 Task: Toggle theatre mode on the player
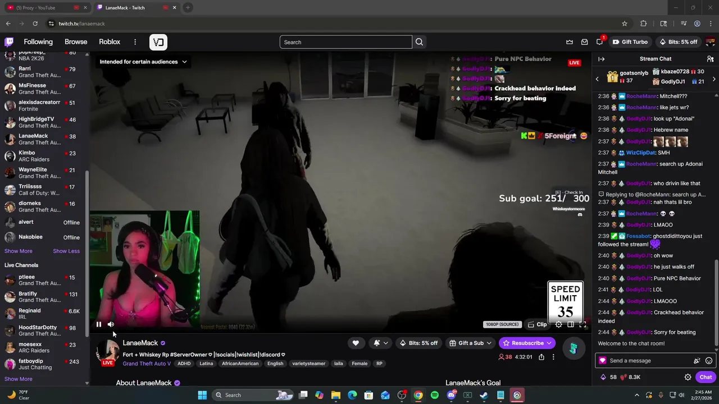pyautogui.click(x=571, y=324)
